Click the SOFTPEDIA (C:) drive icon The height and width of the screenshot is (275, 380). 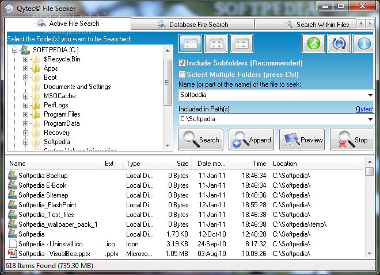coord(25,50)
